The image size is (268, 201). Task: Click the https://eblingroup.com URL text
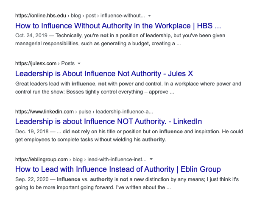[x=42, y=160]
